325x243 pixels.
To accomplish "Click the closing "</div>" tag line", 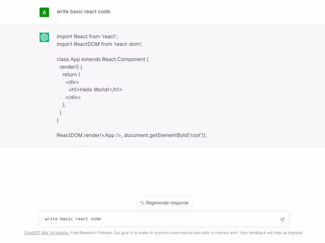I will [x=73, y=97].
